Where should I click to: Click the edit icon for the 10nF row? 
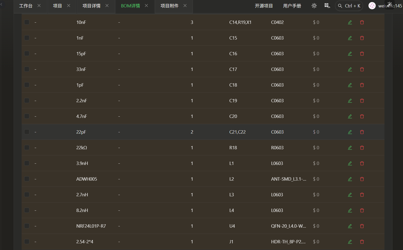(x=350, y=22)
